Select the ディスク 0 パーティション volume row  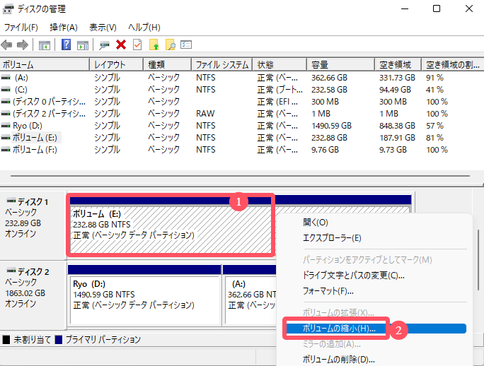coord(242,102)
